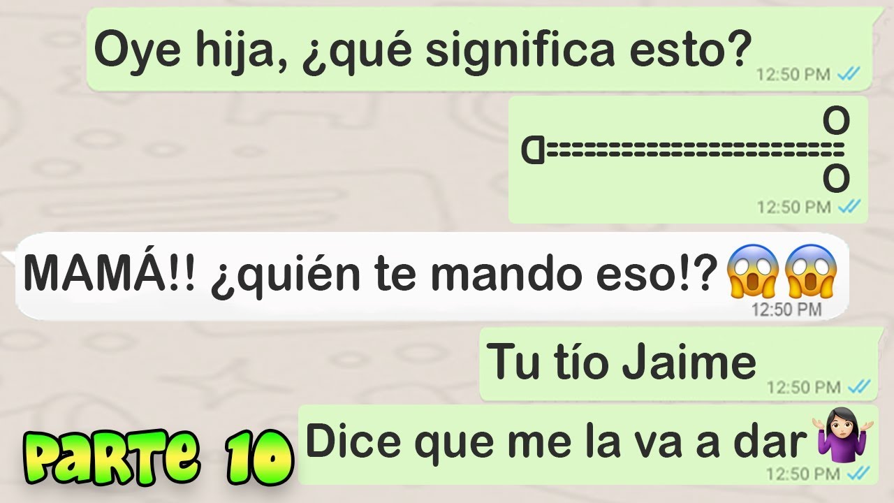This screenshot has height=503, width=894.
Task: Click read ticks on 'Dice que me la va a dar'
Action: pyautogui.click(x=858, y=474)
